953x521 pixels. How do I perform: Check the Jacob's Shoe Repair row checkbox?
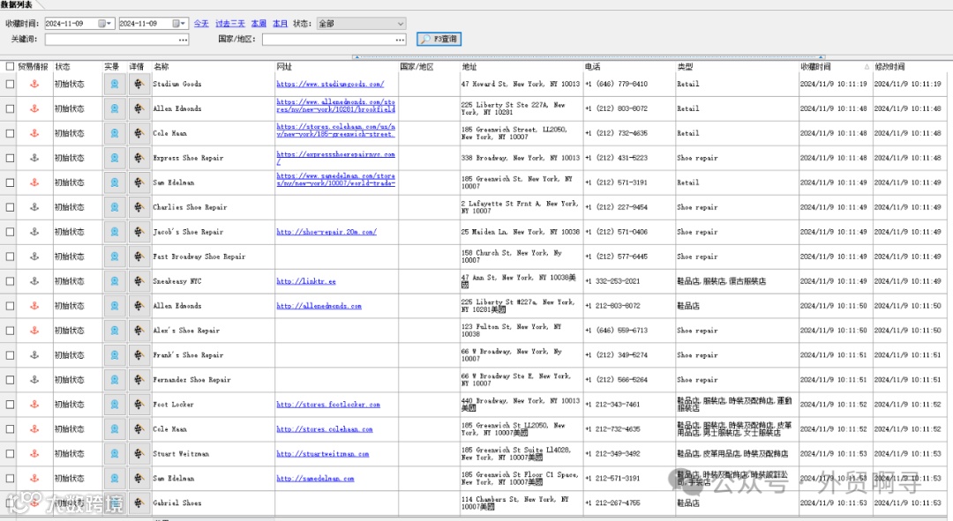(10, 232)
